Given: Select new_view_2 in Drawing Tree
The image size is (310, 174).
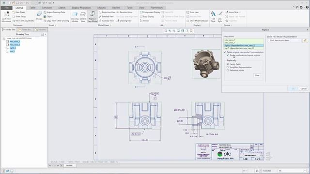Looking at the screenshot, I should (x=15, y=42).
